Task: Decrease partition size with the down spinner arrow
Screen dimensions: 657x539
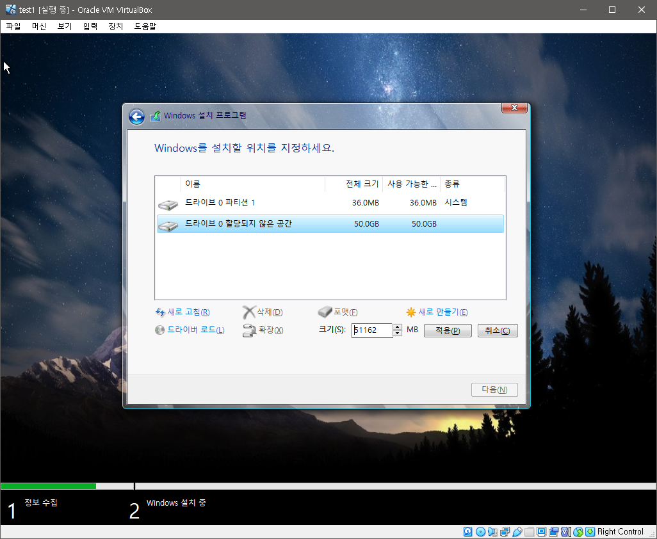Action: (397, 334)
